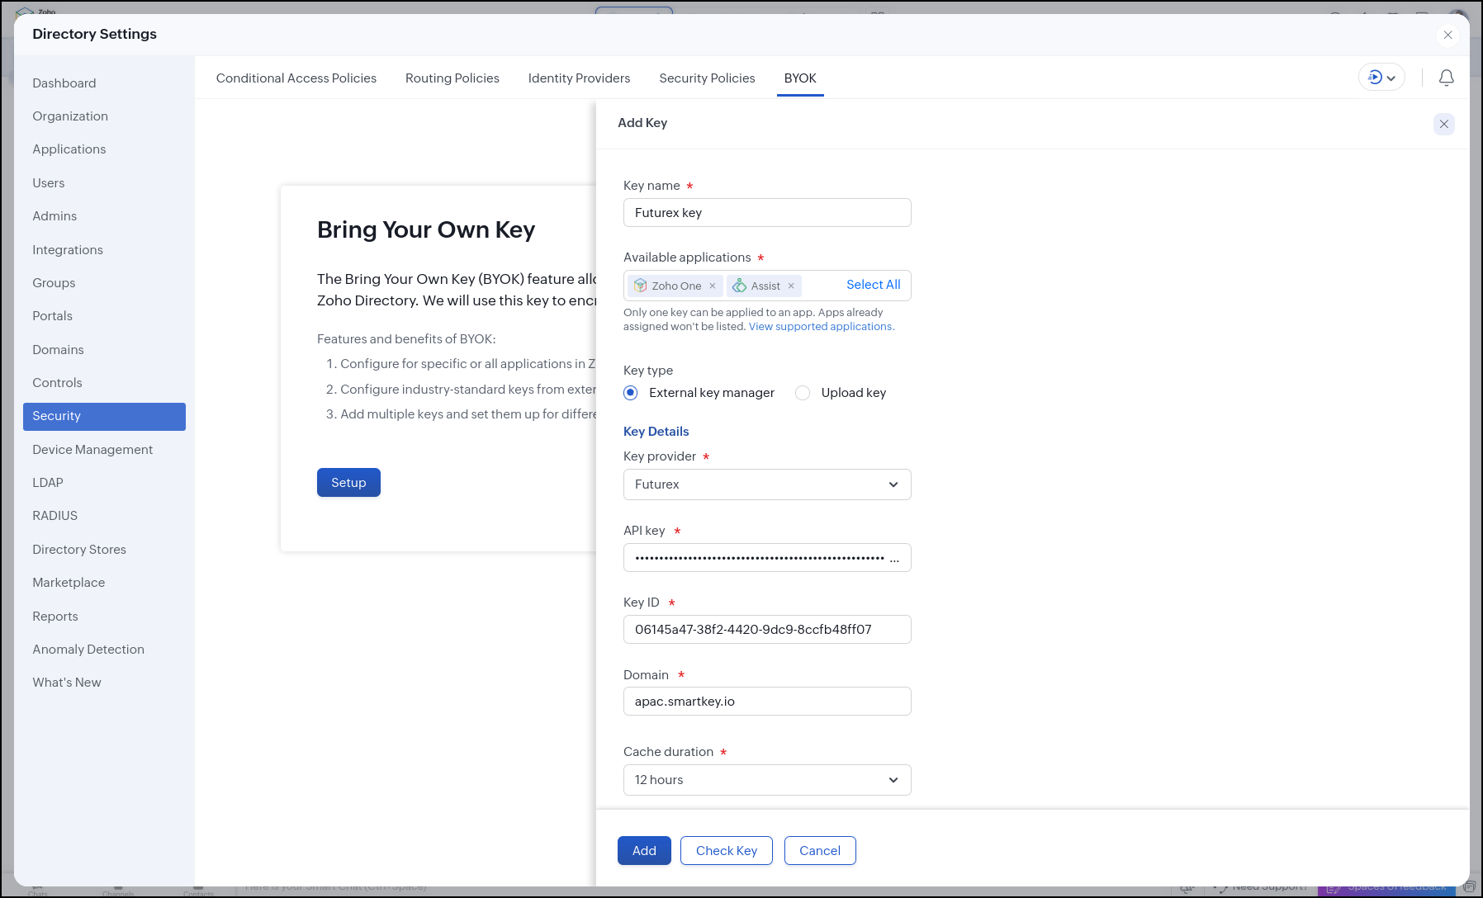
Task: Select the BYOK tab
Action: pyautogui.click(x=800, y=78)
